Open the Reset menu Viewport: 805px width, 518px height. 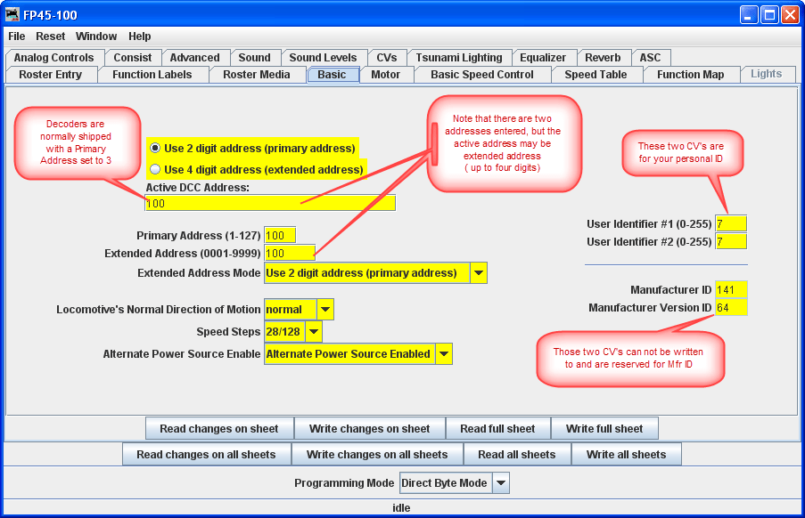pyautogui.click(x=50, y=36)
